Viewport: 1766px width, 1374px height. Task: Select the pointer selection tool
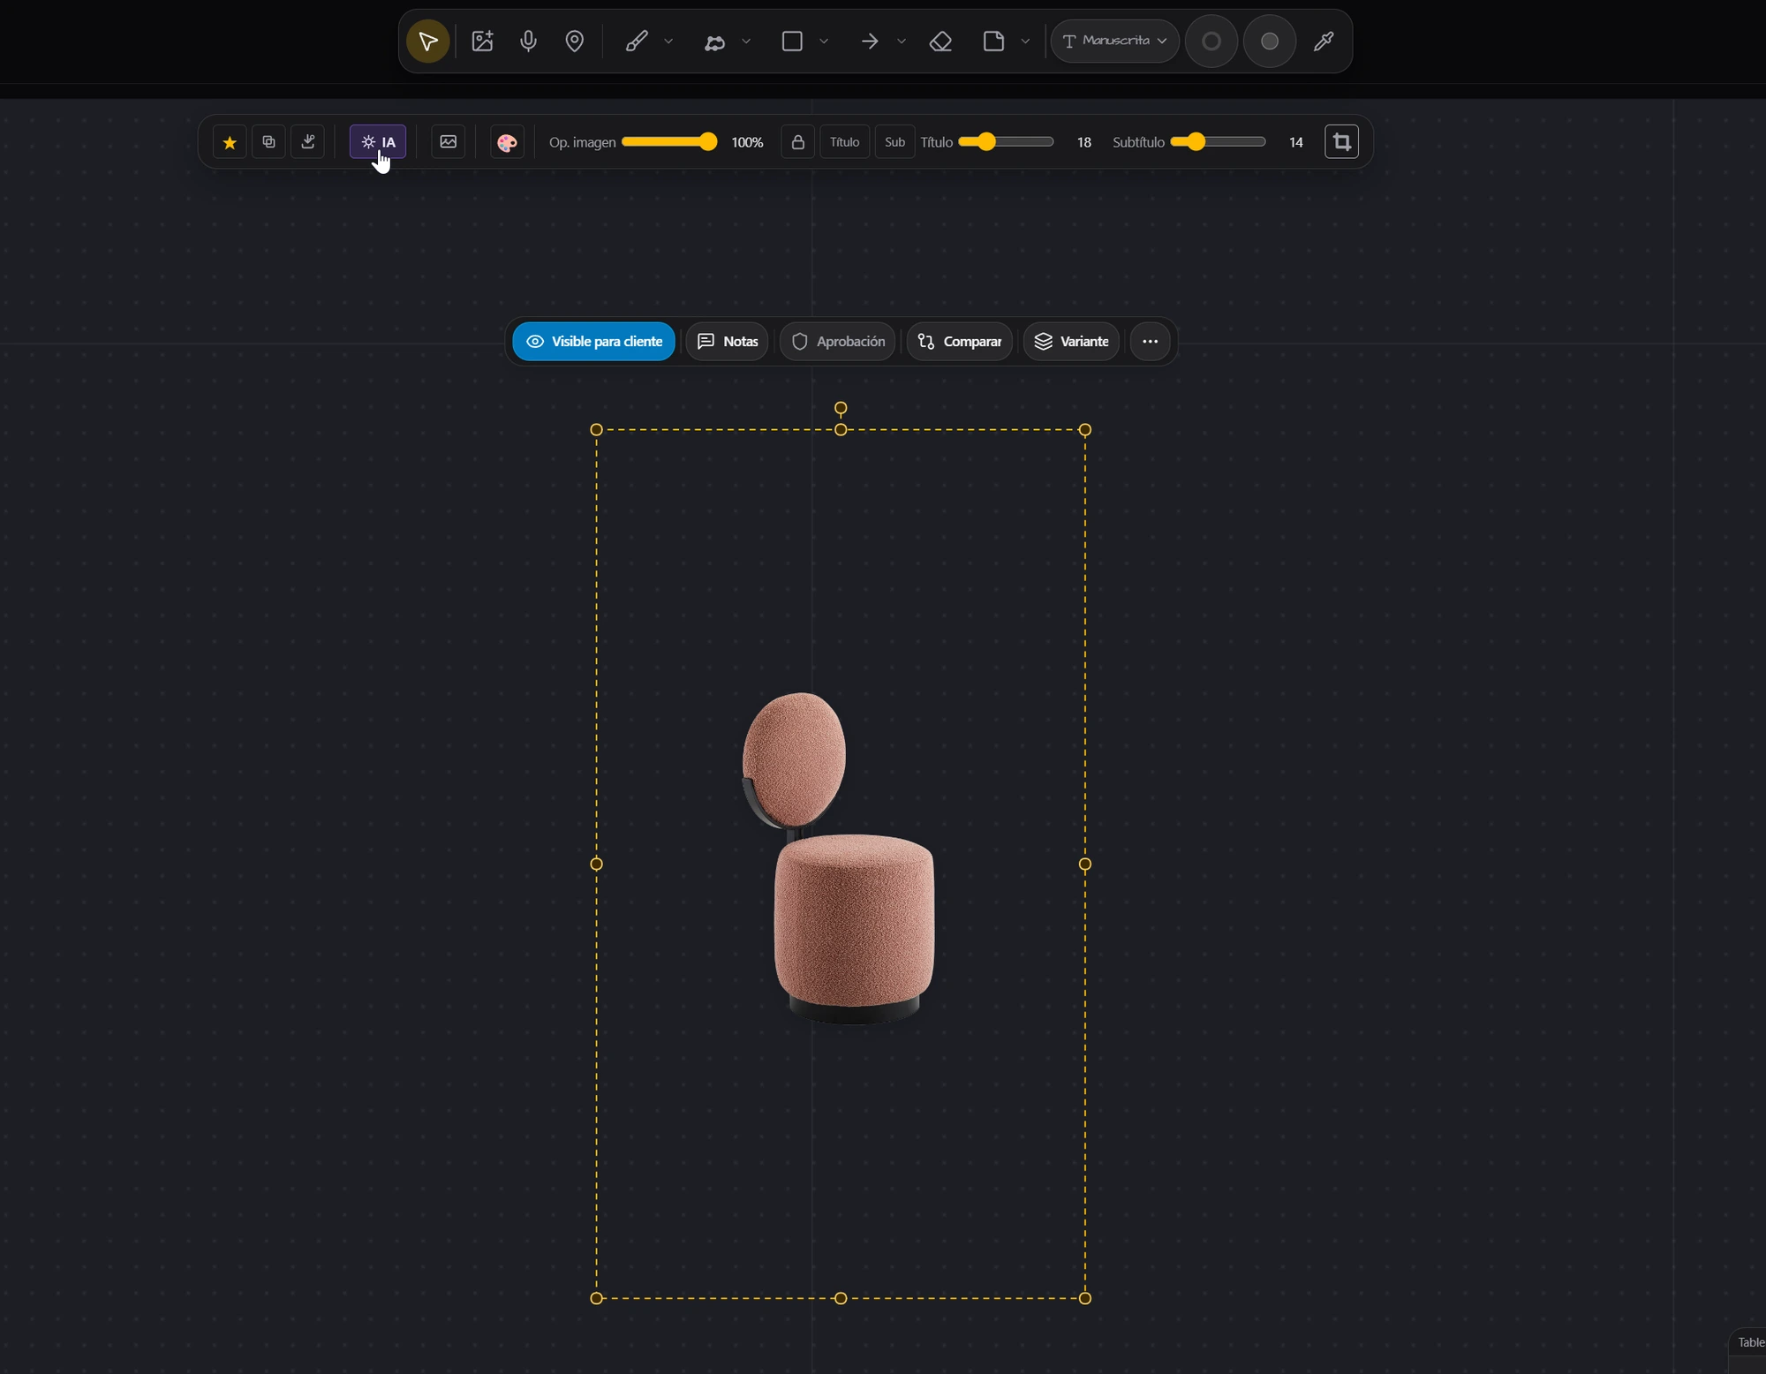(x=428, y=42)
